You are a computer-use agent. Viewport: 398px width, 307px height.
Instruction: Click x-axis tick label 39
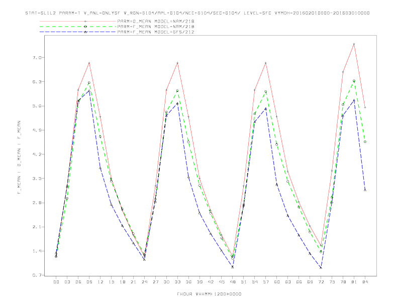pyautogui.click(x=200, y=282)
